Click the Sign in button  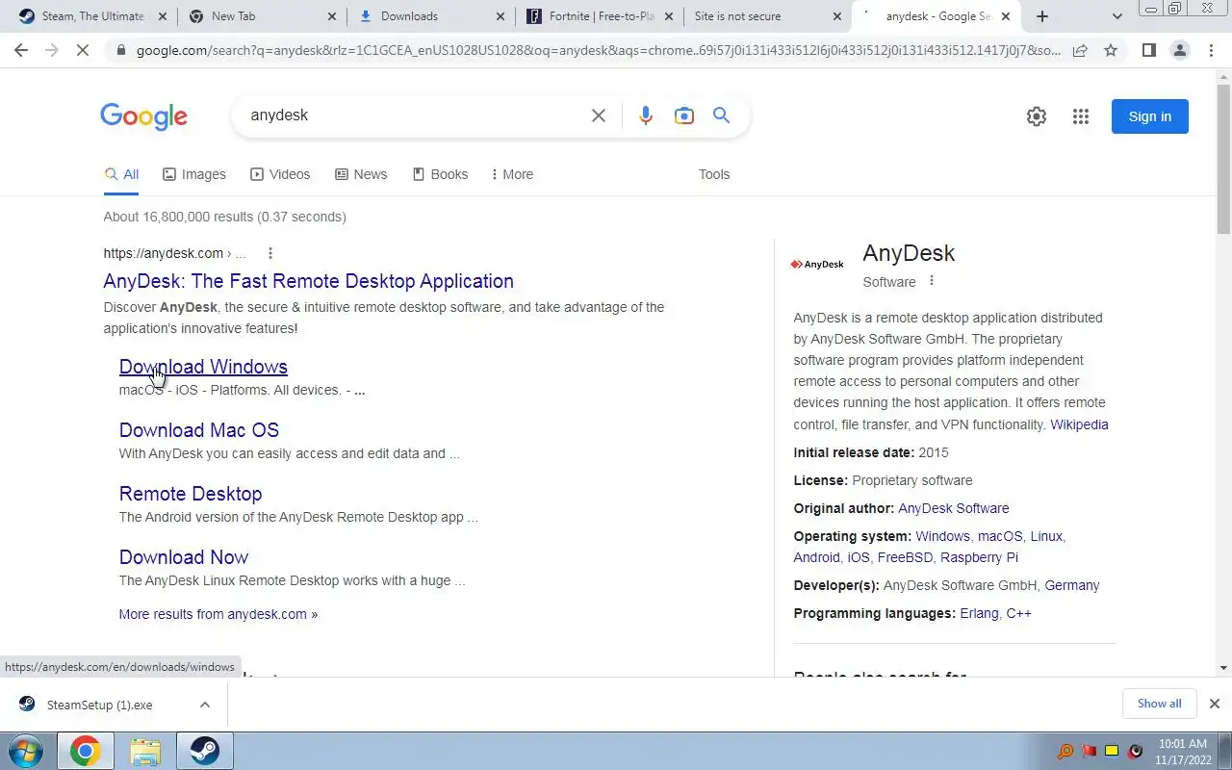click(x=1149, y=116)
